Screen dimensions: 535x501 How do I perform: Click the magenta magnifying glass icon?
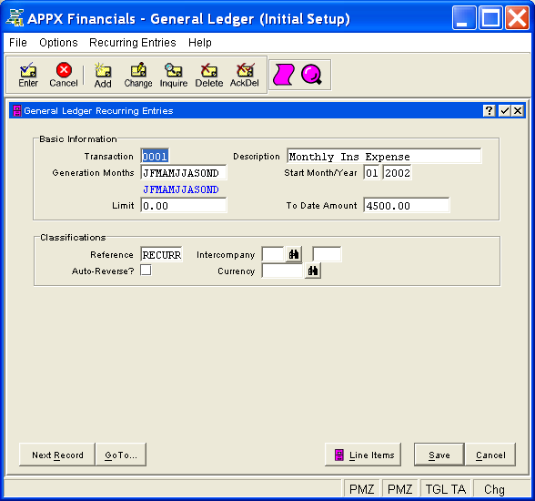[311, 75]
